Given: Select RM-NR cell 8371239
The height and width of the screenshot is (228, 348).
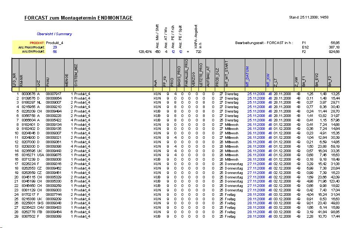Looking at the screenshot, I should [29, 160].
